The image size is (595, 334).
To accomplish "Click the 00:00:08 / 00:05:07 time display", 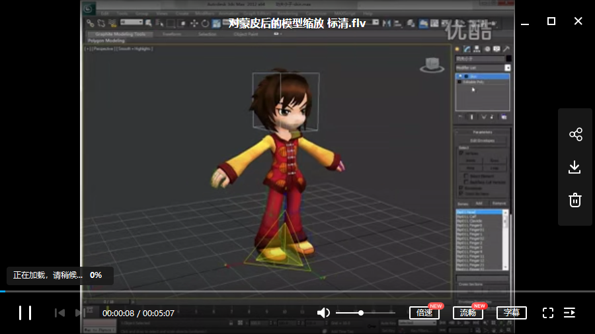I will click(x=138, y=313).
